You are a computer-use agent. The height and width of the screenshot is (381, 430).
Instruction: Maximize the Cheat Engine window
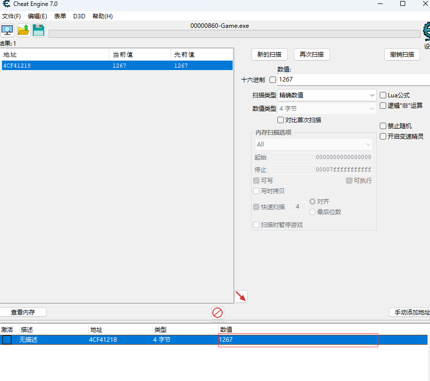tap(403, 4)
